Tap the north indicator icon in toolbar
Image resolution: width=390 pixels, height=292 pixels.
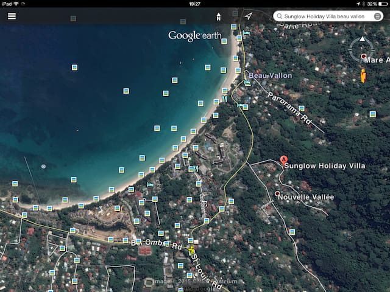click(x=218, y=16)
